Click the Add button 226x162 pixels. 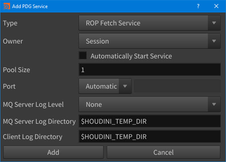pyautogui.click(x=53, y=152)
